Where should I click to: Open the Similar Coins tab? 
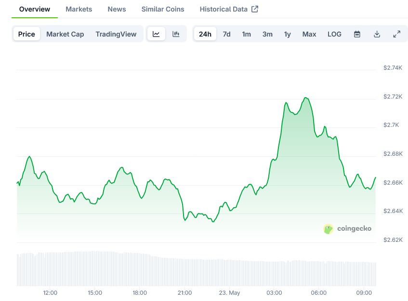pyautogui.click(x=162, y=9)
